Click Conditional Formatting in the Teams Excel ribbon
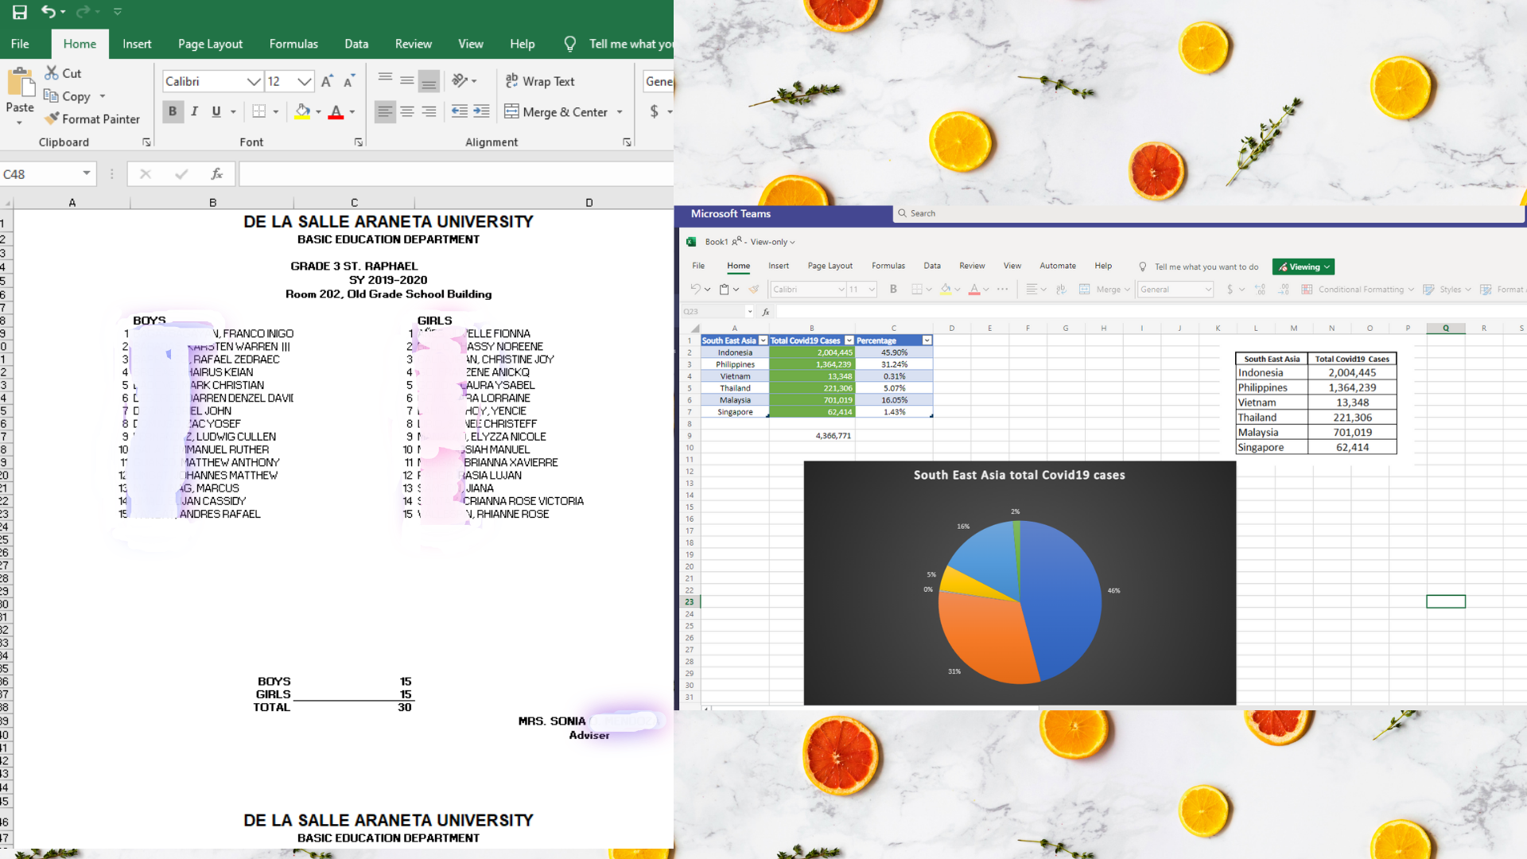This screenshot has width=1527, height=859. point(1360,290)
